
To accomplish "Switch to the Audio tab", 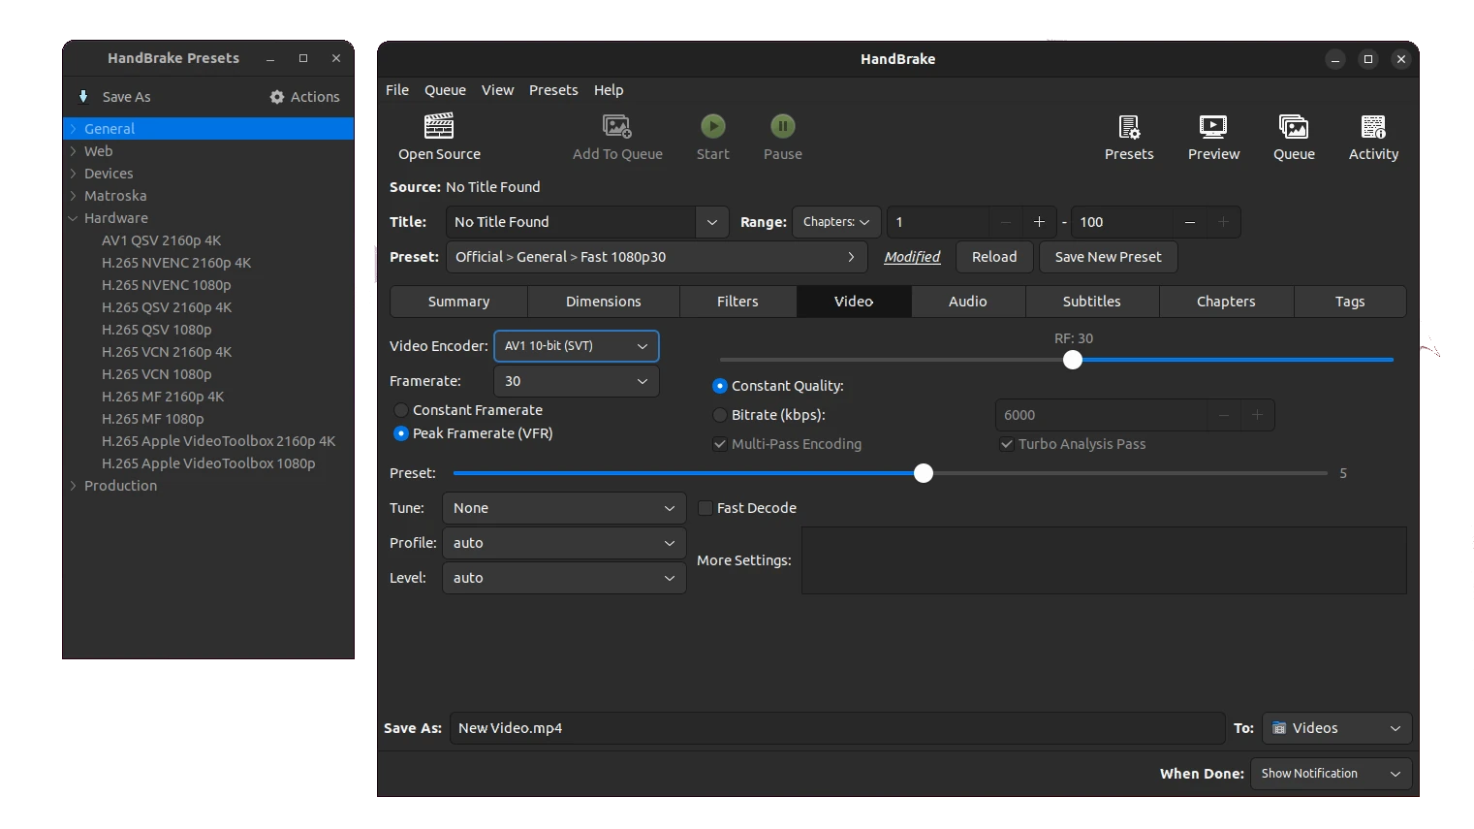I will click(x=968, y=302).
